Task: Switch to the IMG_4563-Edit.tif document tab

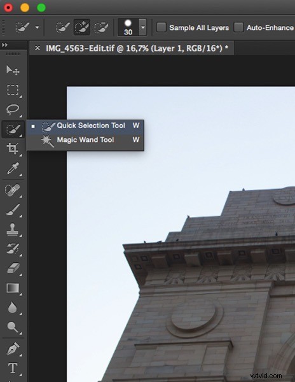Action: coord(137,48)
